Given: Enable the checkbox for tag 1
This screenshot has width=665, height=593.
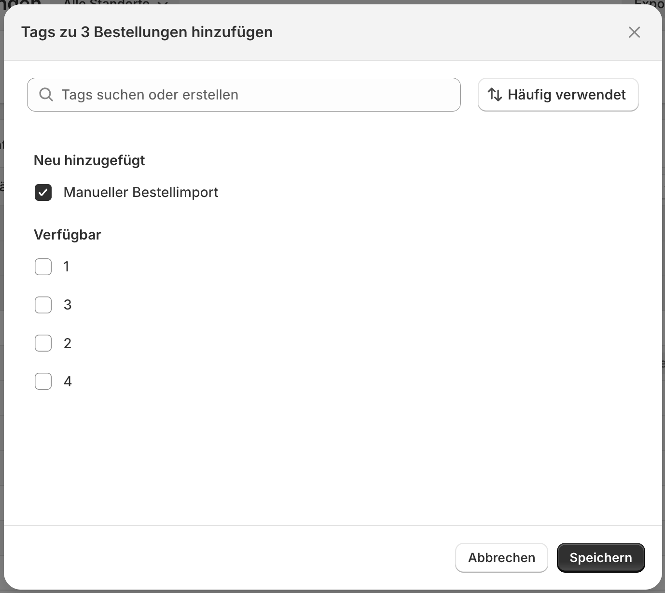Looking at the screenshot, I should point(43,267).
